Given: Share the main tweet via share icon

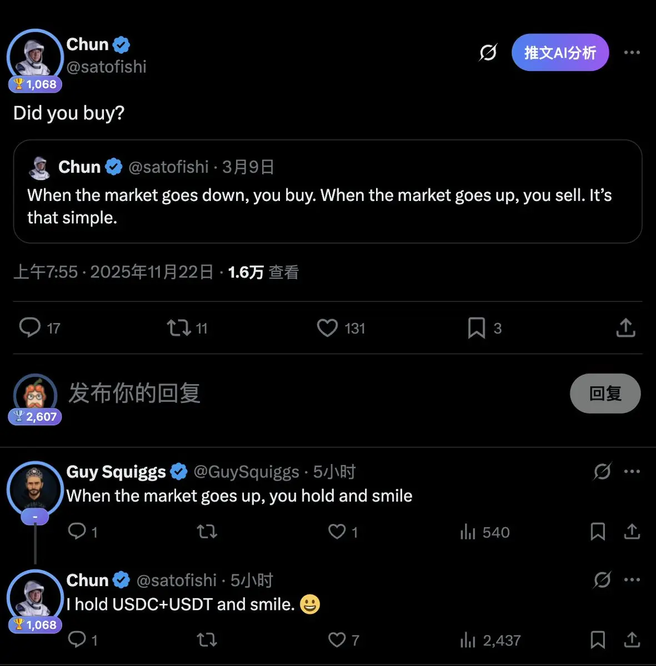Looking at the screenshot, I should [x=625, y=327].
